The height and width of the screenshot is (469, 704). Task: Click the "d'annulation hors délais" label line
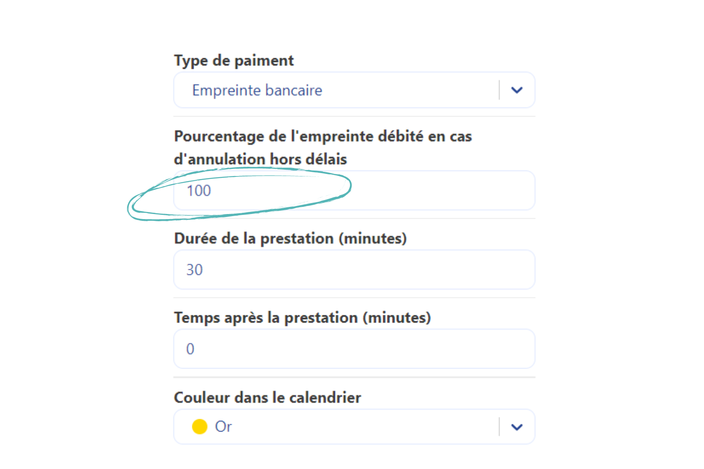260,160
